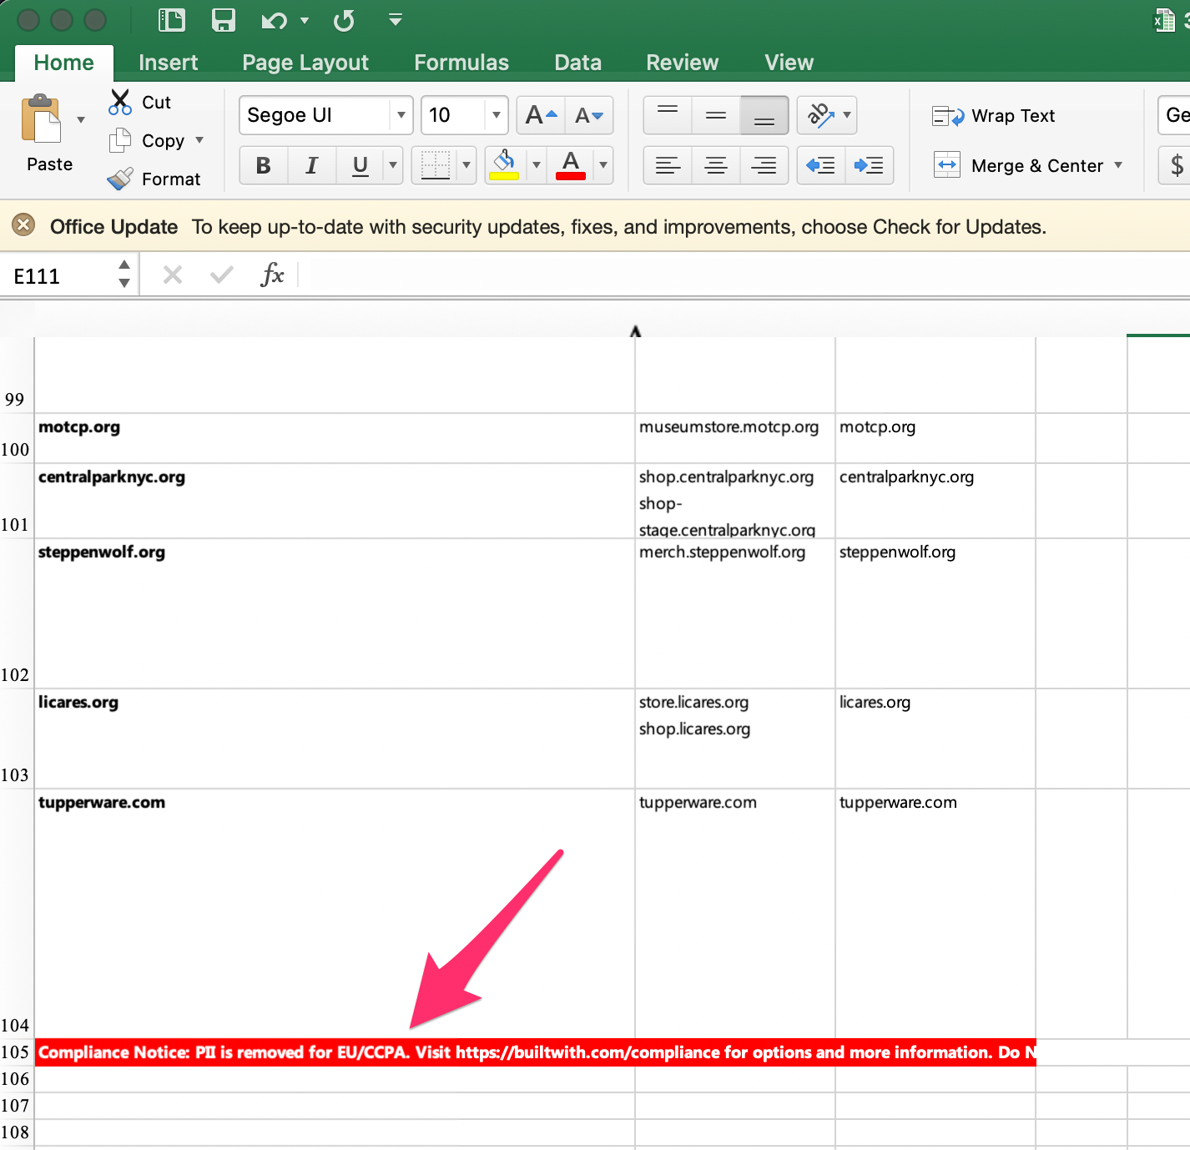This screenshot has width=1190, height=1150.
Task: Click the Increase Indent icon
Action: point(869,165)
